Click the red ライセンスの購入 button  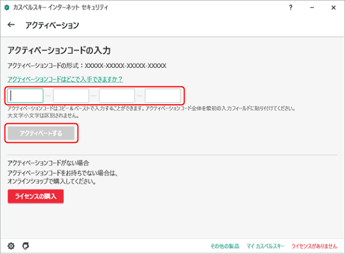click(x=36, y=196)
